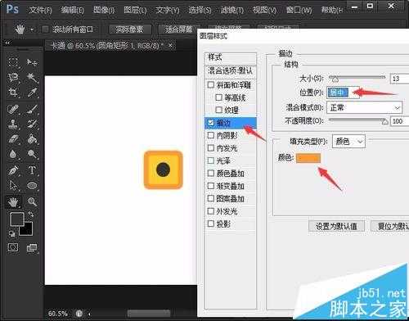
Task: Select the Rectangular Marquee tool
Action: pyautogui.click(x=13, y=62)
